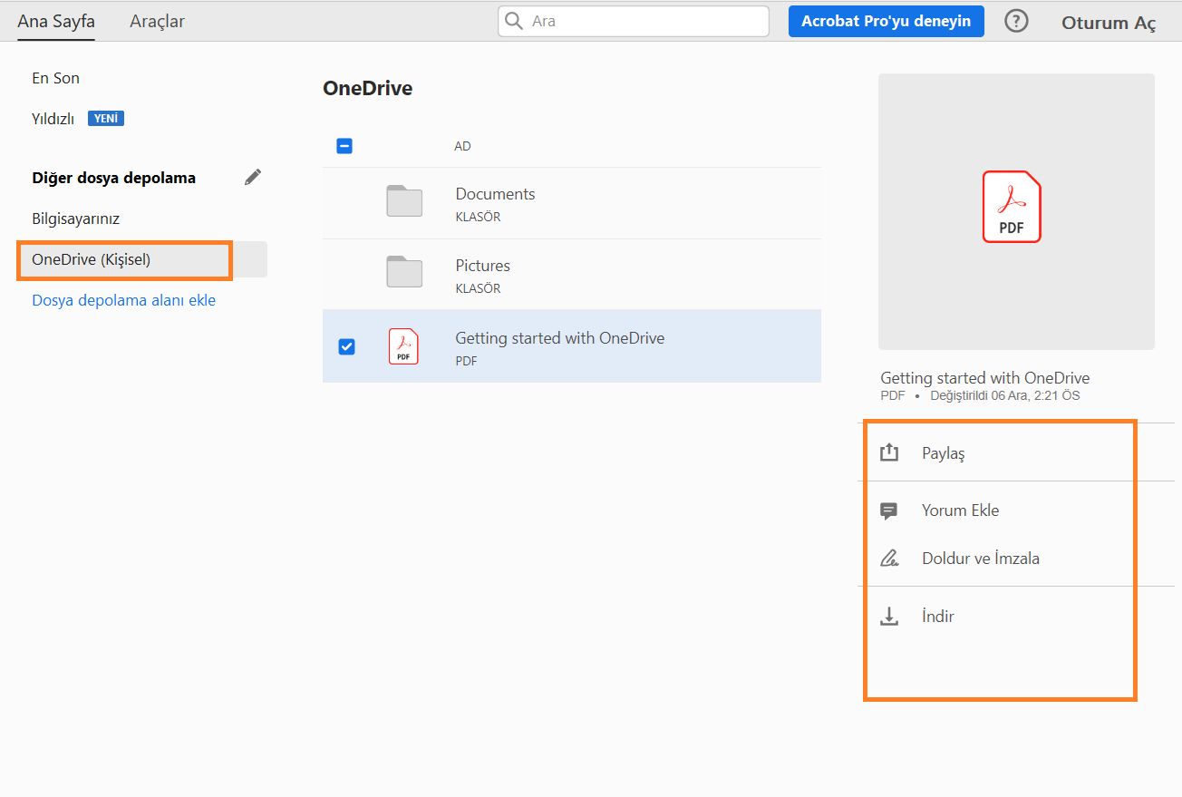Uncheck Getting started with OneDrive checkbox
The width and height of the screenshot is (1182, 797).
tap(344, 345)
